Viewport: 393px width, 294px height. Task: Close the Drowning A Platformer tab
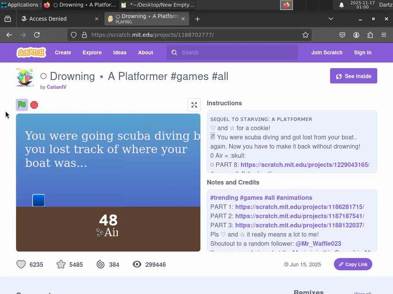click(x=183, y=19)
